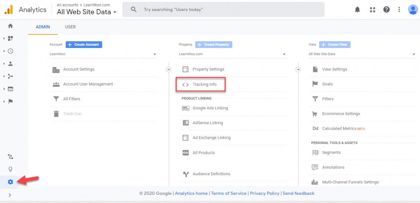The width and height of the screenshot is (420, 203).
Task: Open the three-dot more options menu
Action: (399, 9)
